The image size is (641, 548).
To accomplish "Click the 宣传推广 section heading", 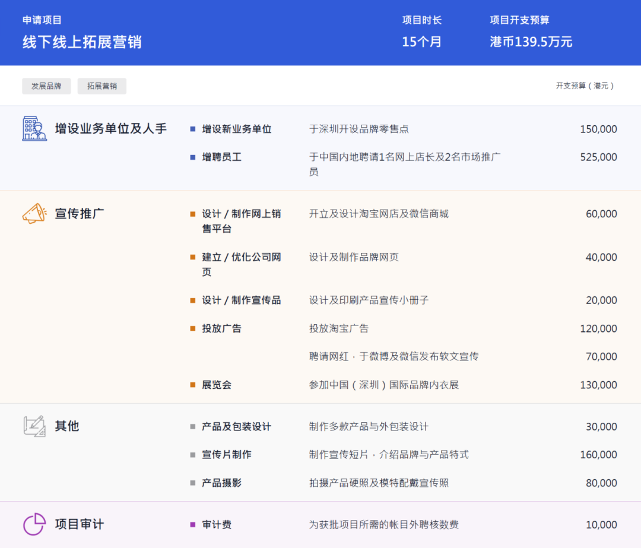I will coord(80,214).
